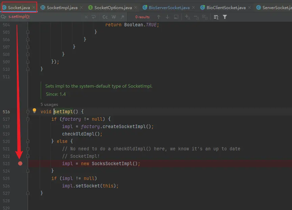The image size is (292, 210).
Task: Toggle Match Case (Cc) option
Action: point(105,17)
